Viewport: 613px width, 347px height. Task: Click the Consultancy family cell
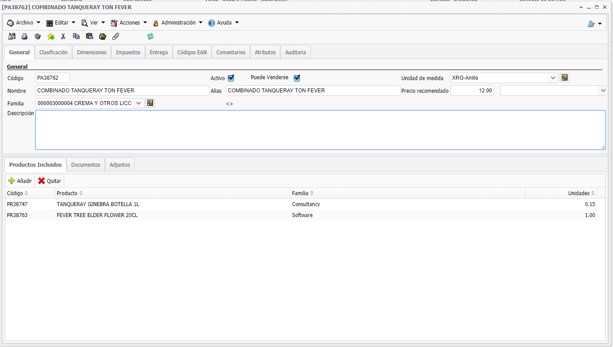pos(306,204)
